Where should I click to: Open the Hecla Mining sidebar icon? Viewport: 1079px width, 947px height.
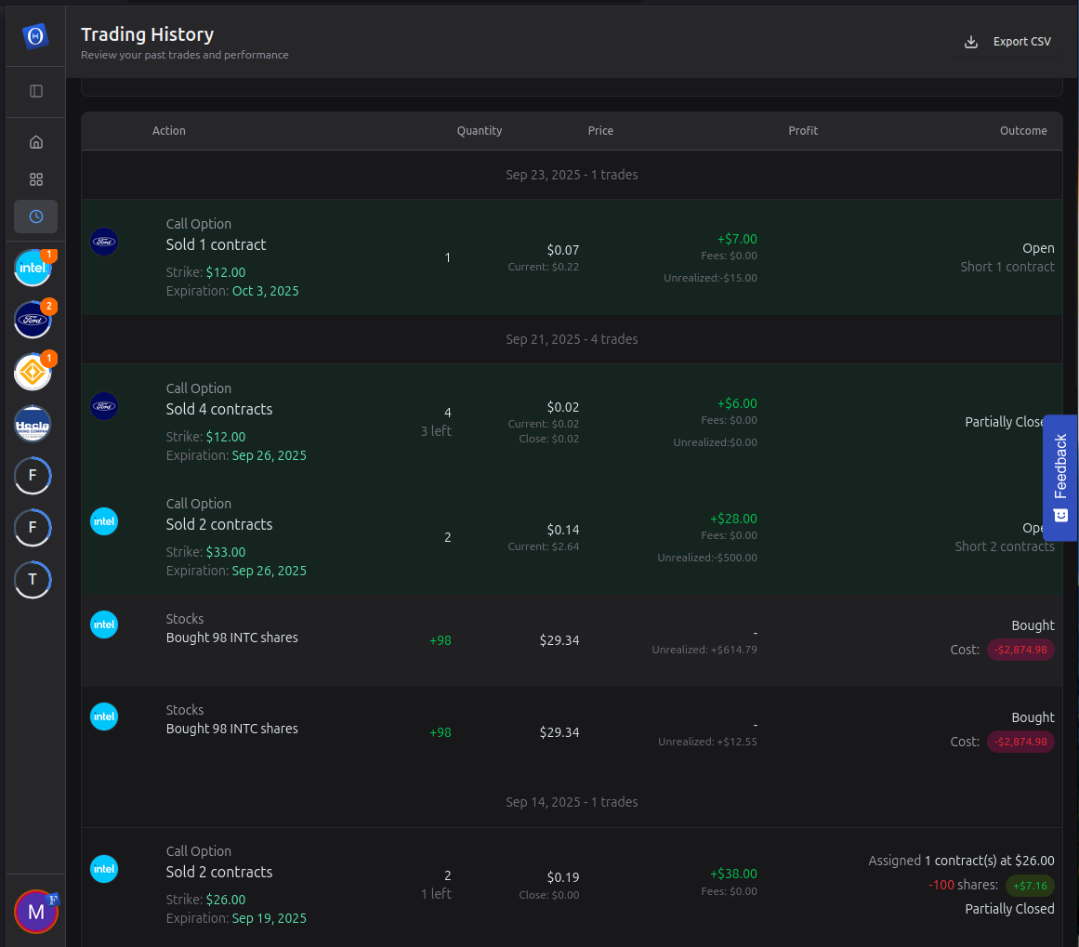[x=33, y=425]
